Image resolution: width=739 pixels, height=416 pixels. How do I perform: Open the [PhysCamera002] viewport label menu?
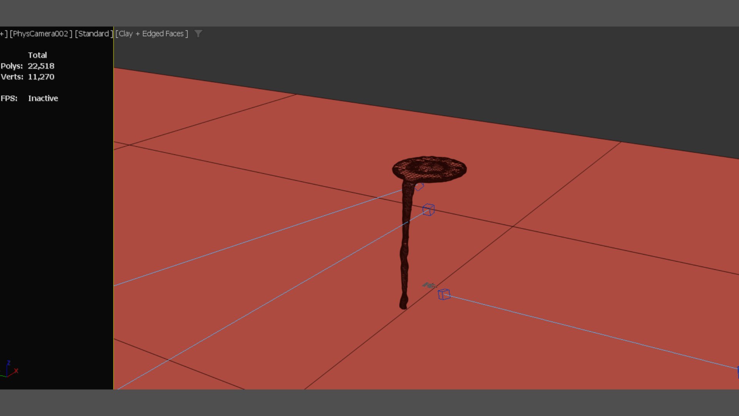coord(41,34)
